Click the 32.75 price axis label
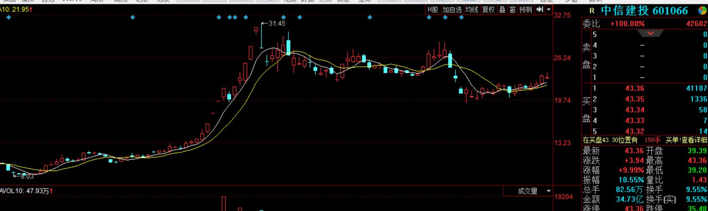The width and height of the screenshot is (708, 211). tap(562, 15)
